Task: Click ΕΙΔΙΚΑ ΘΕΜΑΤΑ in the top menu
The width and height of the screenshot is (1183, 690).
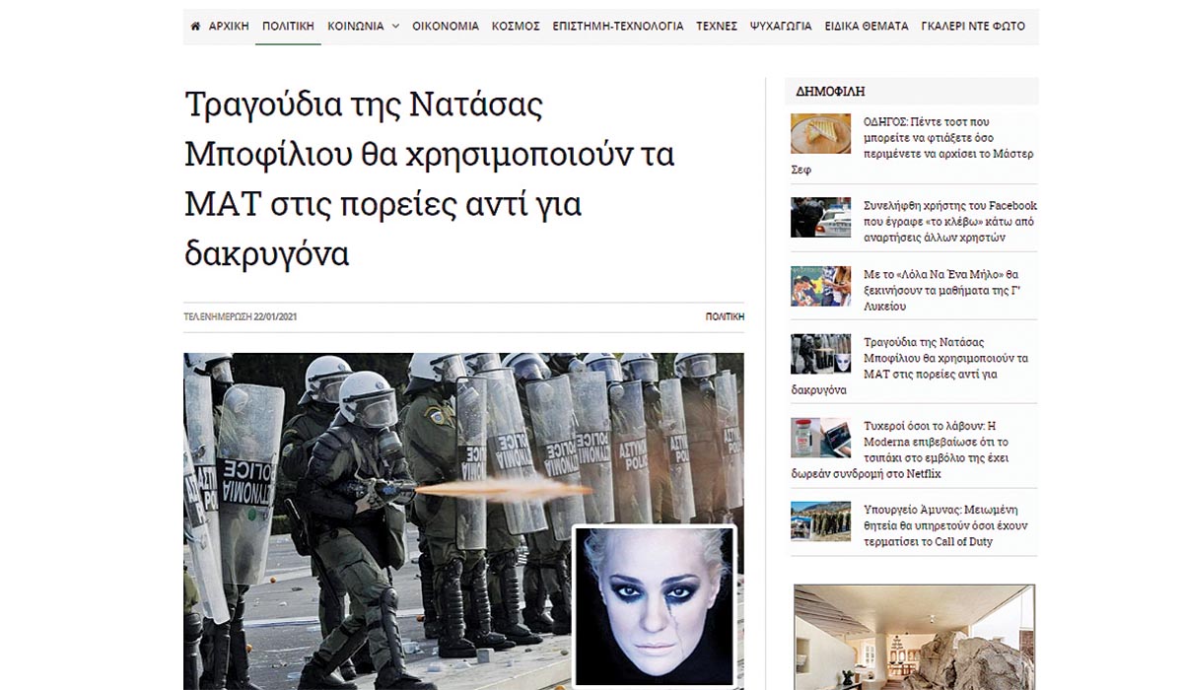Action: 867,27
